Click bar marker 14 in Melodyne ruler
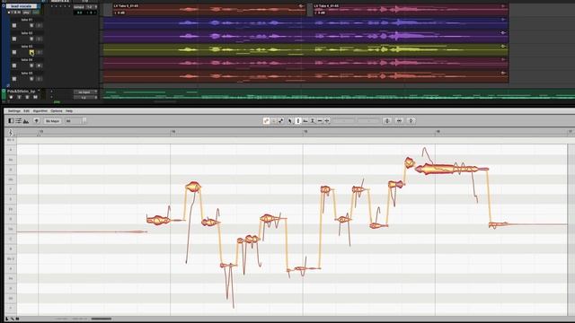The width and height of the screenshot is (575, 323). (x=173, y=131)
